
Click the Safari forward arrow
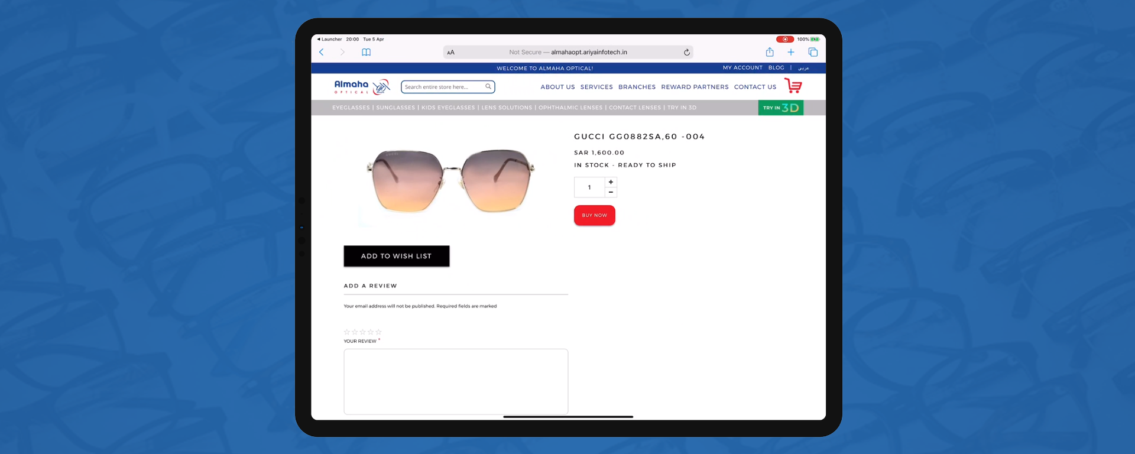(x=342, y=52)
